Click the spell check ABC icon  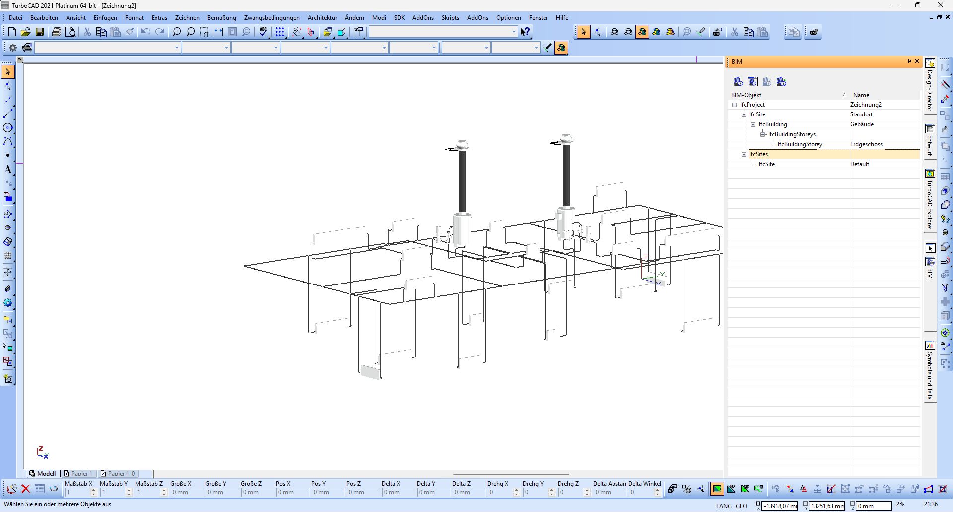click(263, 32)
